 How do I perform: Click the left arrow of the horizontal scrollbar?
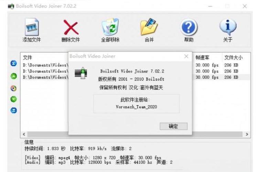tap(24, 134)
